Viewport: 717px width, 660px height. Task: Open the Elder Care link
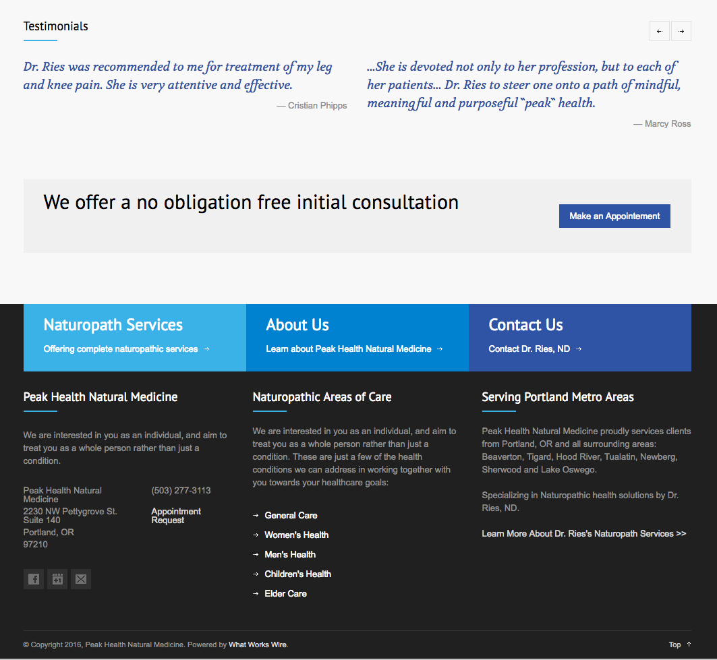point(285,594)
